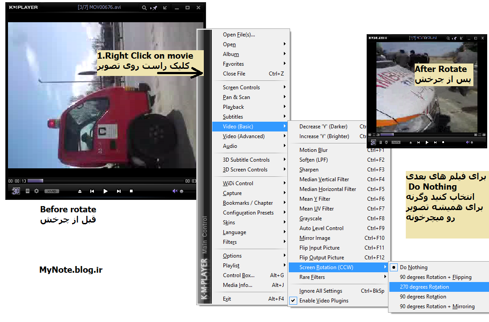Click the KMPlayer logo button in title bar

[24, 8]
